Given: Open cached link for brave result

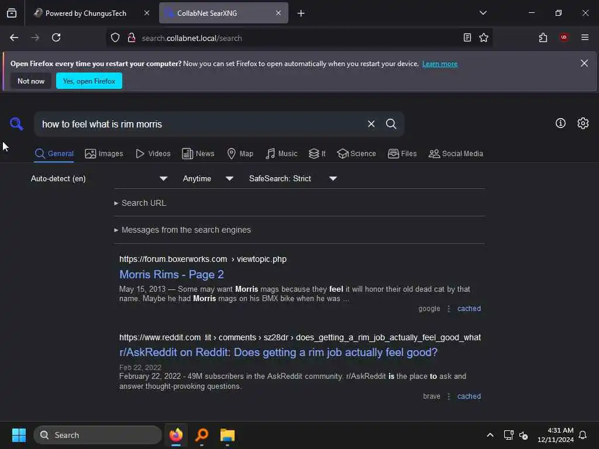Looking at the screenshot, I should pyautogui.click(x=469, y=396).
